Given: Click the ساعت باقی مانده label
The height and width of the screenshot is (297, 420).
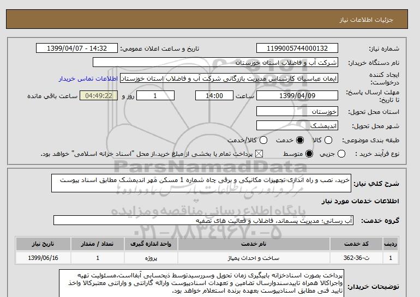Looking at the screenshot, I should (x=52, y=96).
